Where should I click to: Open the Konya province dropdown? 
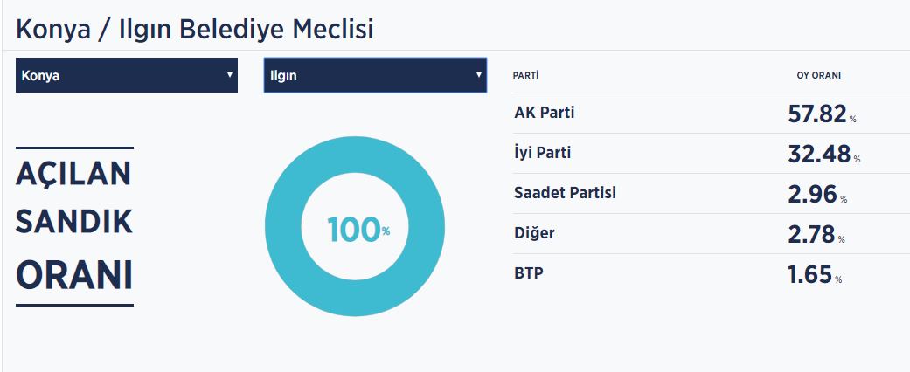(x=127, y=75)
